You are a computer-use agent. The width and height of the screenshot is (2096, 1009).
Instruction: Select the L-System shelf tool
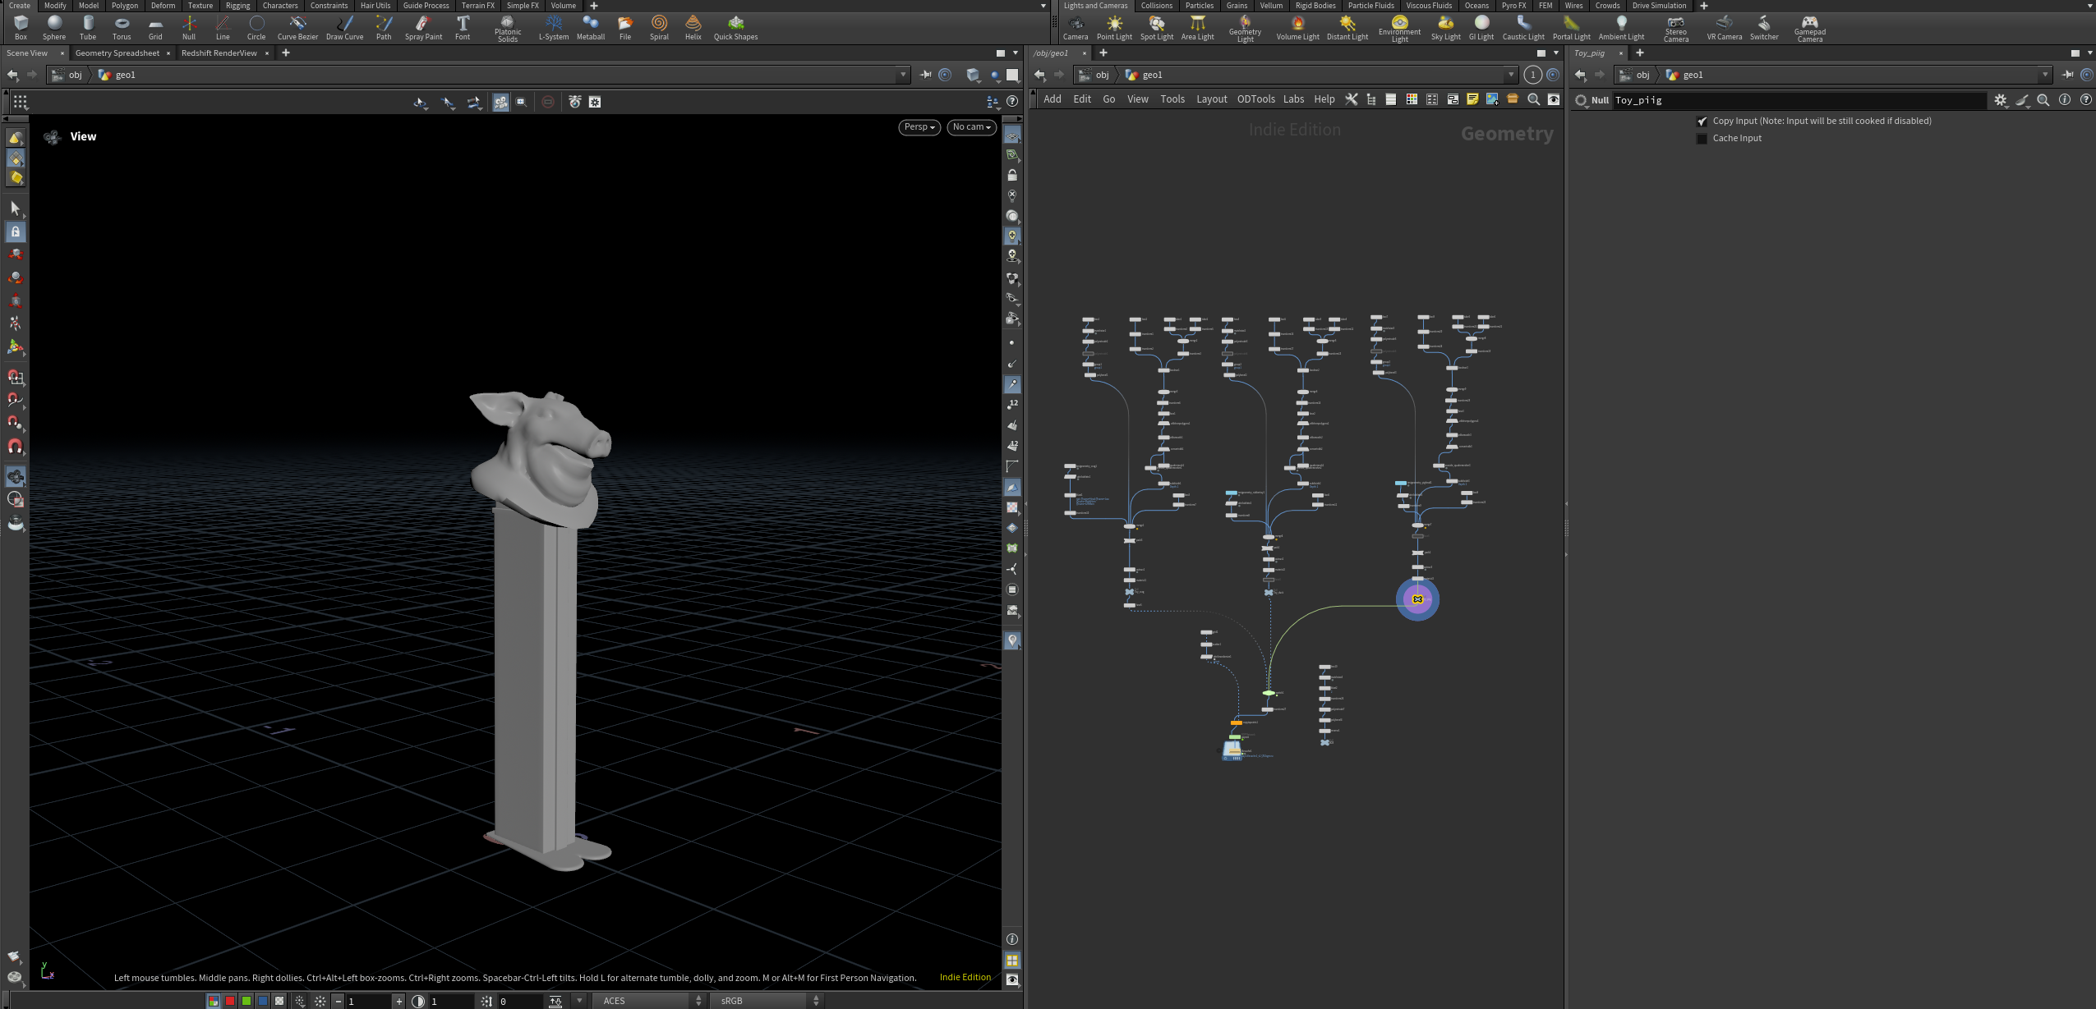pos(553,27)
